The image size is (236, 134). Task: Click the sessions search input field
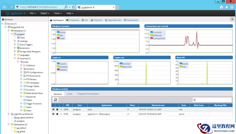click(212, 100)
